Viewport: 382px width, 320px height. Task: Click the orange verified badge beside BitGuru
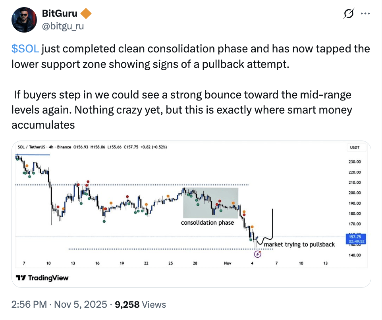[x=86, y=14]
